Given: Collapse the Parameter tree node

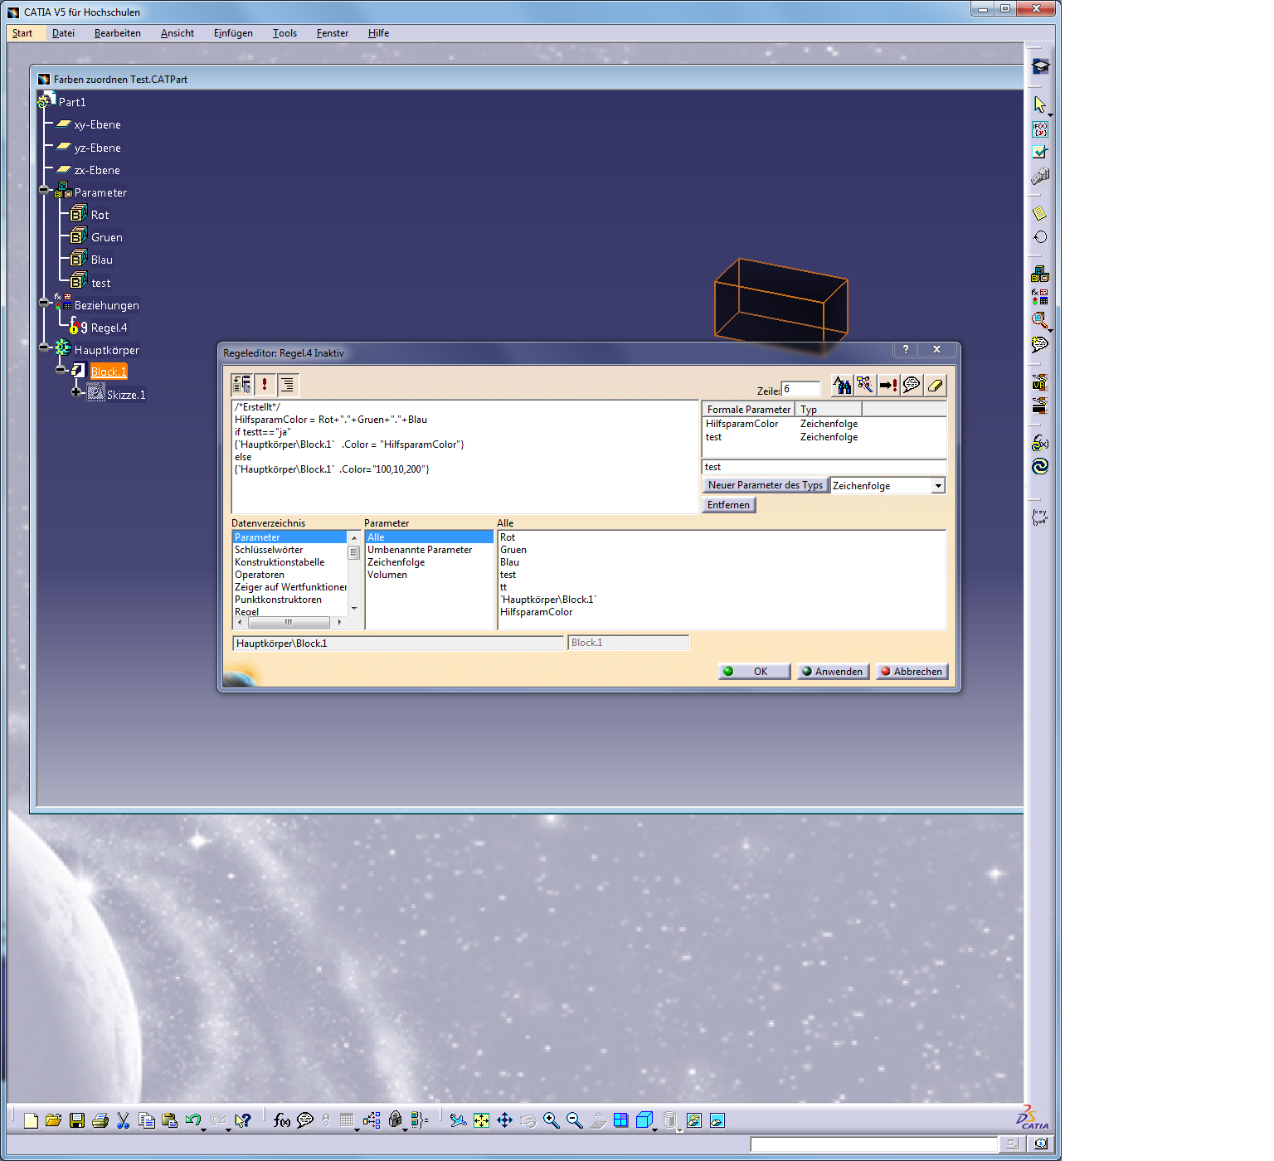Looking at the screenshot, I should pos(44,190).
